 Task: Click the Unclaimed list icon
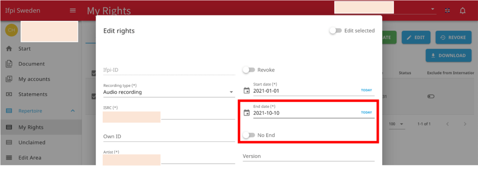click(x=9, y=143)
